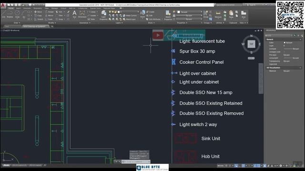The height and width of the screenshot is (171, 305).
Task: Click the command line input field
Action: coord(136,161)
